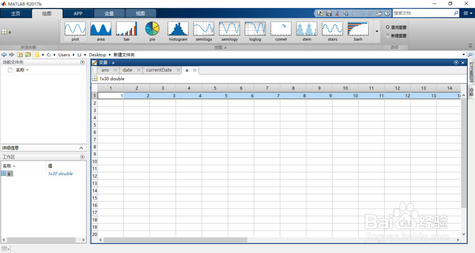The image size is (475, 253).
Task: Switch to the Variable ribbon tab
Action: tap(109, 14)
